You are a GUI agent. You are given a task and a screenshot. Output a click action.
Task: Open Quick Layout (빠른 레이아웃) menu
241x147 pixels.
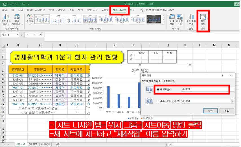pos(17,20)
